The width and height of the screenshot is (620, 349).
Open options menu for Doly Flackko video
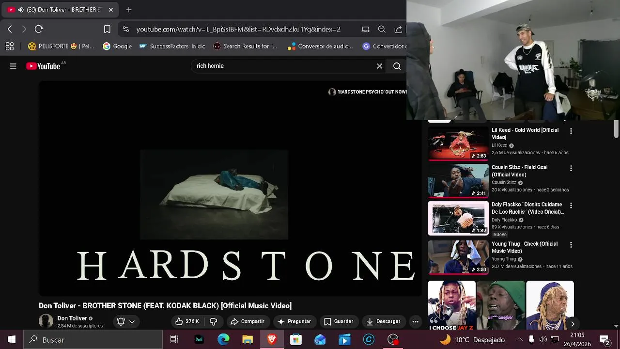click(571, 206)
